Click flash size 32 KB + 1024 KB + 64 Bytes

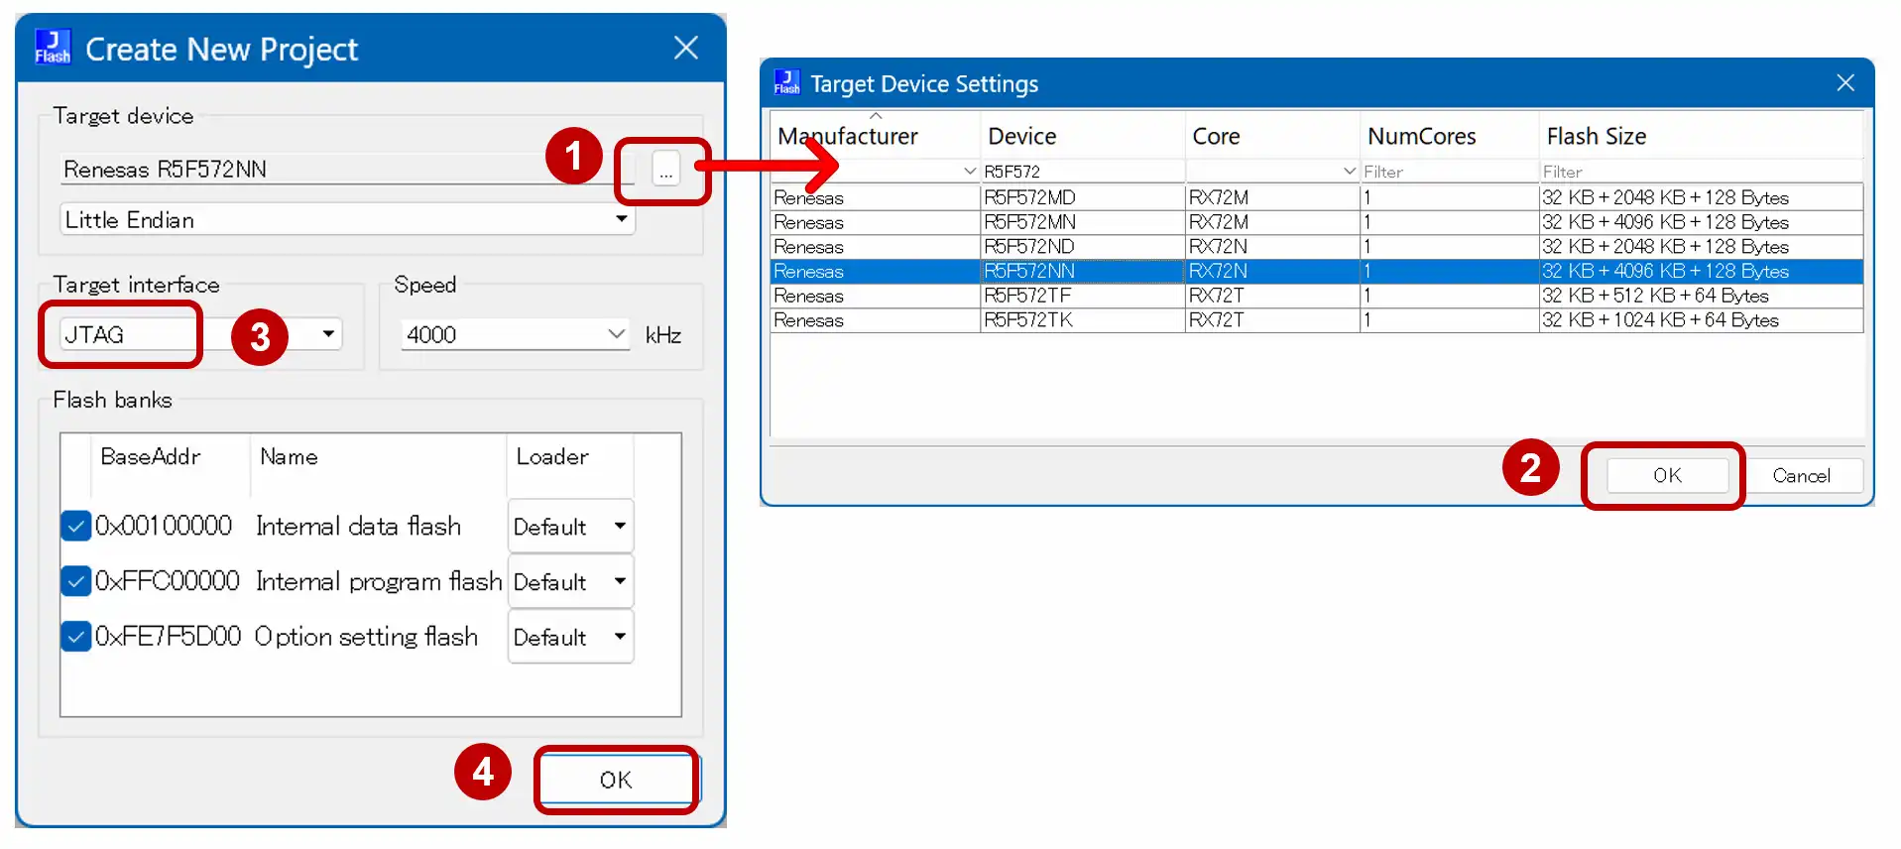tap(1701, 320)
